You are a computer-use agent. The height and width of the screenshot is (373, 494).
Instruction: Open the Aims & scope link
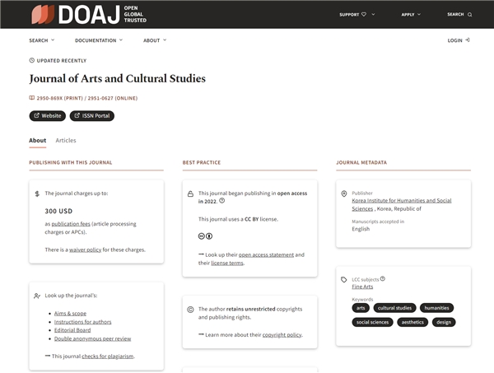click(x=70, y=314)
